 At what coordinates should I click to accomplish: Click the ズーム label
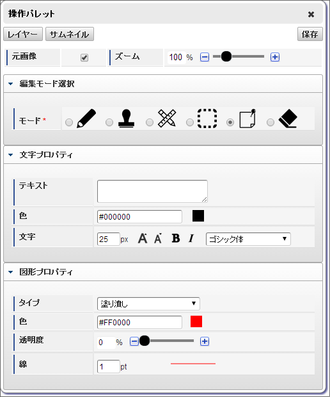(127, 56)
